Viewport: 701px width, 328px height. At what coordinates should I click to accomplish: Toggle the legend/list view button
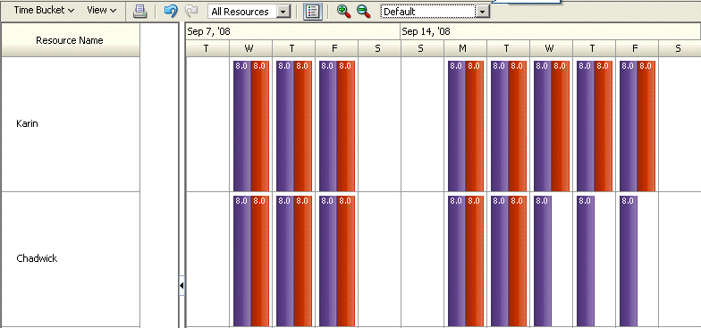313,12
